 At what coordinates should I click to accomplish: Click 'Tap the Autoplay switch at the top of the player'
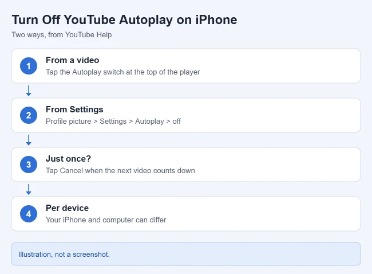pyautogui.click(x=123, y=72)
